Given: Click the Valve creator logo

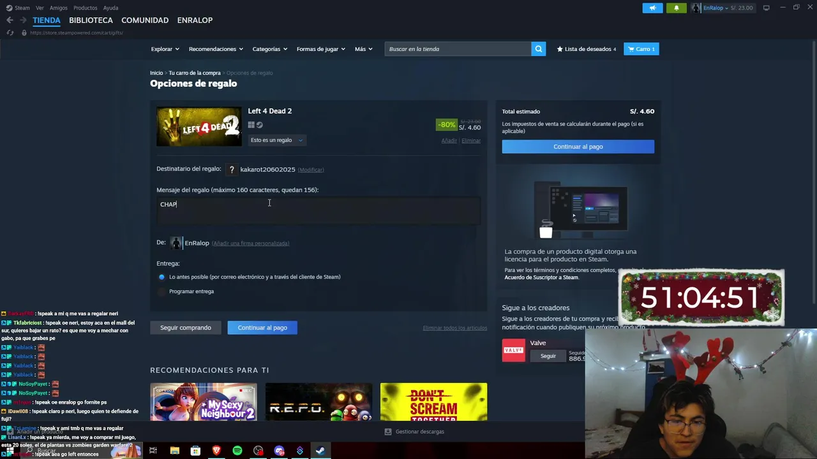Looking at the screenshot, I should point(513,350).
